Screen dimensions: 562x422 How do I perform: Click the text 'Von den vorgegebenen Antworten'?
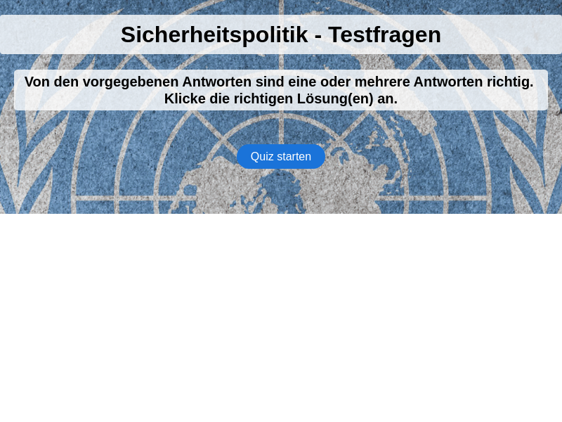[138, 82]
